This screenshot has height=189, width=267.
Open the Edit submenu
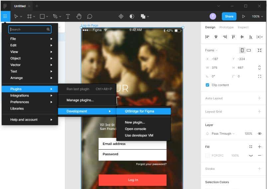tap(30, 45)
